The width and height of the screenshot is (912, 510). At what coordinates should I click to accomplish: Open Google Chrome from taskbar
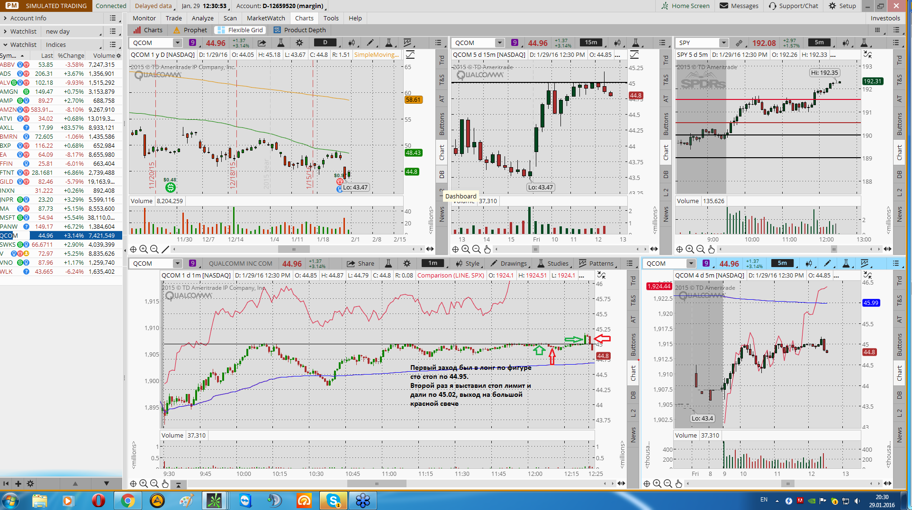coord(127,500)
